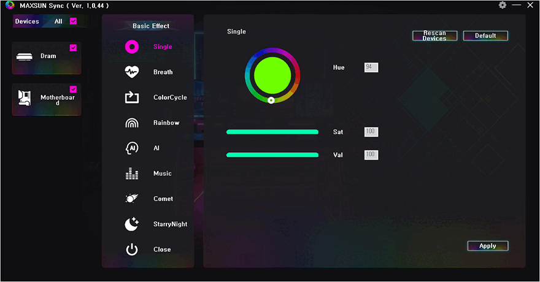
Task: Select the Single effect circle icon
Action: (x=132, y=47)
